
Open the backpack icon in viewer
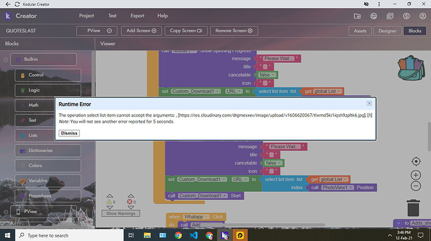(411, 68)
